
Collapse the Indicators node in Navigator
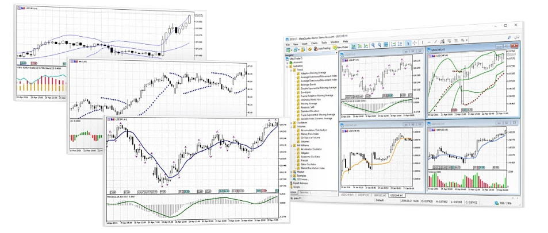[288, 66]
